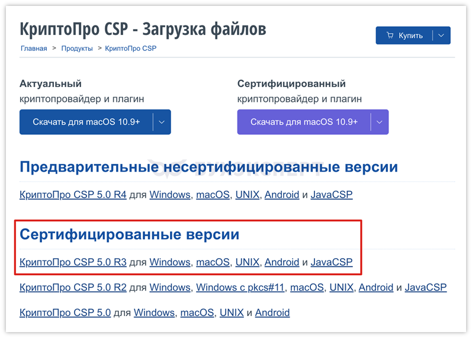This screenshot has width=472, height=338.
Task: Open the macOS link for CSP 5.0 R3
Action: click(x=213, y=262)
